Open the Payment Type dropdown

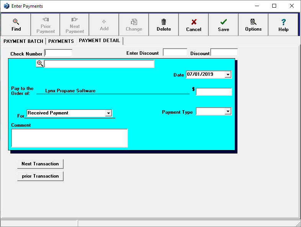point(228,111)
